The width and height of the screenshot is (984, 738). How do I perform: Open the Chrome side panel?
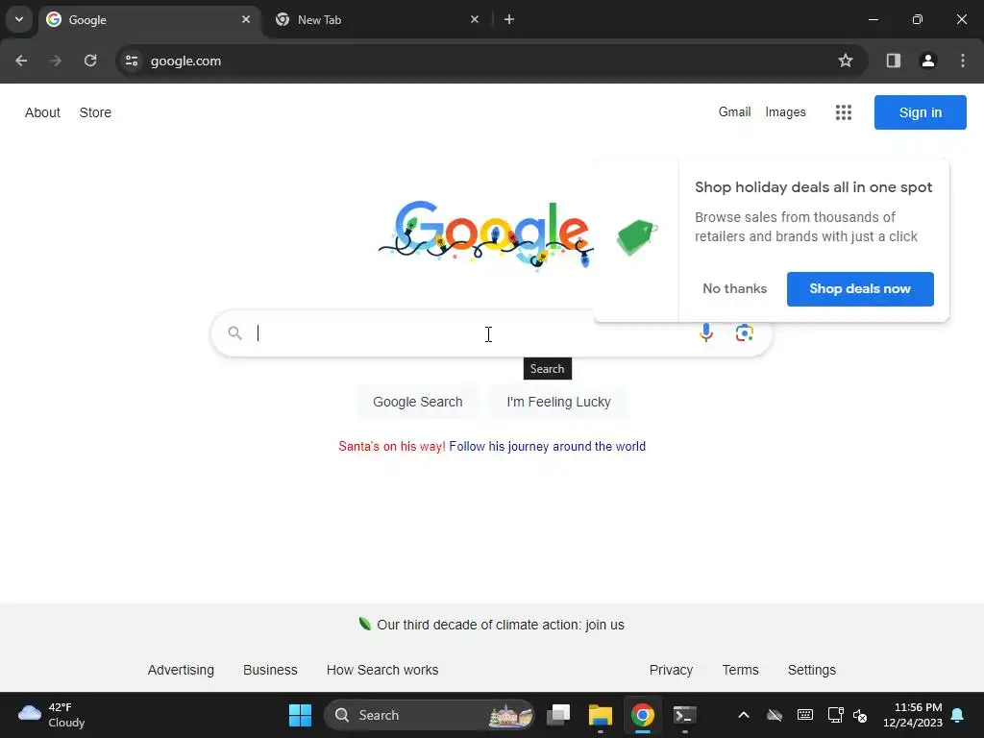pos(894,61)
